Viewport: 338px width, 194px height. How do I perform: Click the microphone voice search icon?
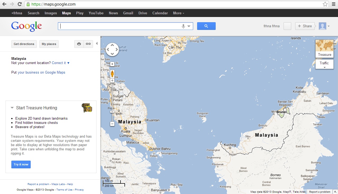(183, 26)
